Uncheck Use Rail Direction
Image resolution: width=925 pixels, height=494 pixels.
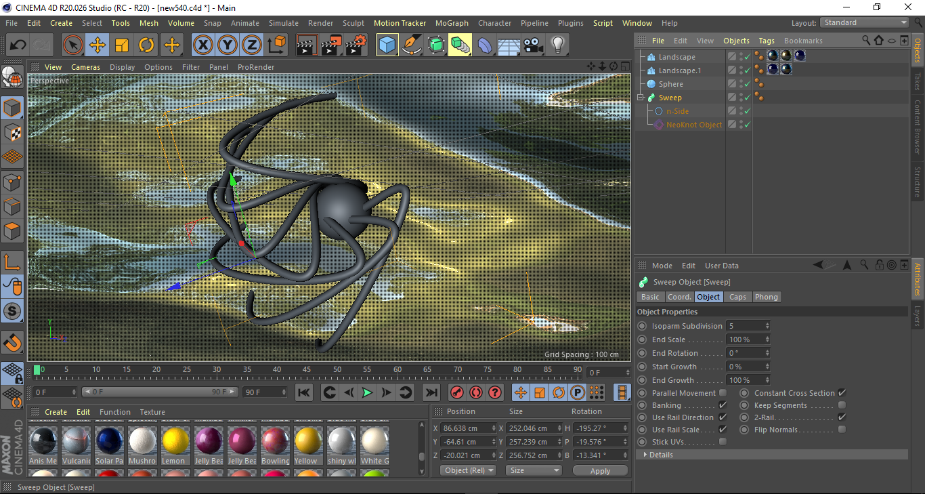click(723, 417)
